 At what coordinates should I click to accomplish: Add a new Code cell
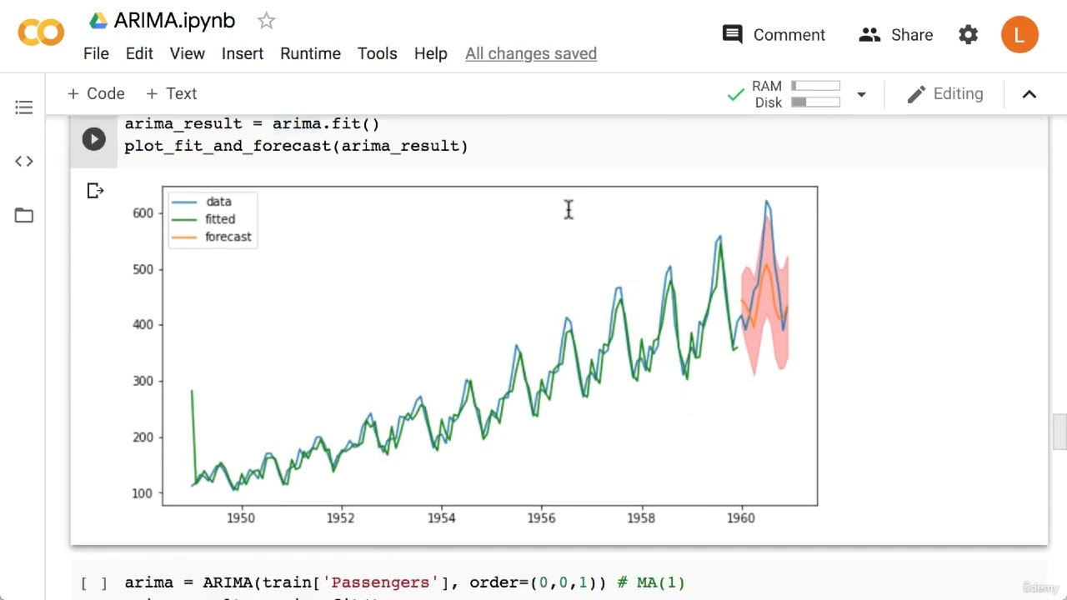(96, 94)
